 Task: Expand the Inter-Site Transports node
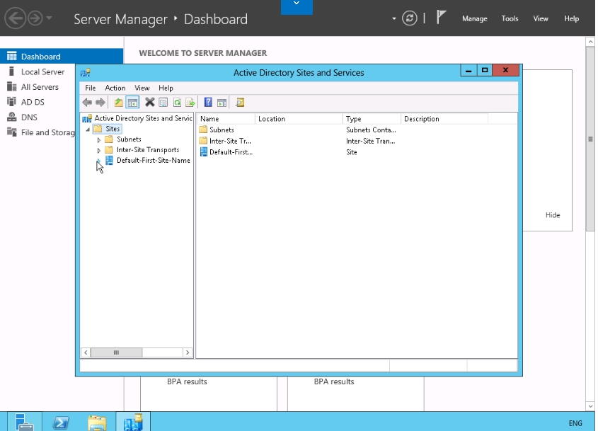pyautogui.click(x=99, y=150)
